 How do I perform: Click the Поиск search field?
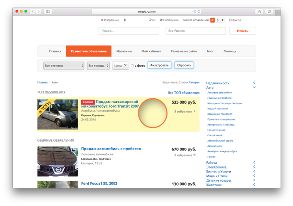coord(129,31)
